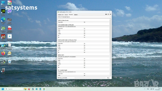Open the Firefox desktop shortcut
Viewport: 162px width, 91px height.
coord(3,54)
